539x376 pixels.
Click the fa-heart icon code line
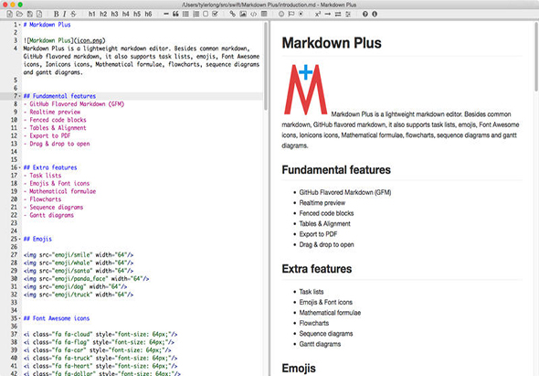[x=100, y=366]
